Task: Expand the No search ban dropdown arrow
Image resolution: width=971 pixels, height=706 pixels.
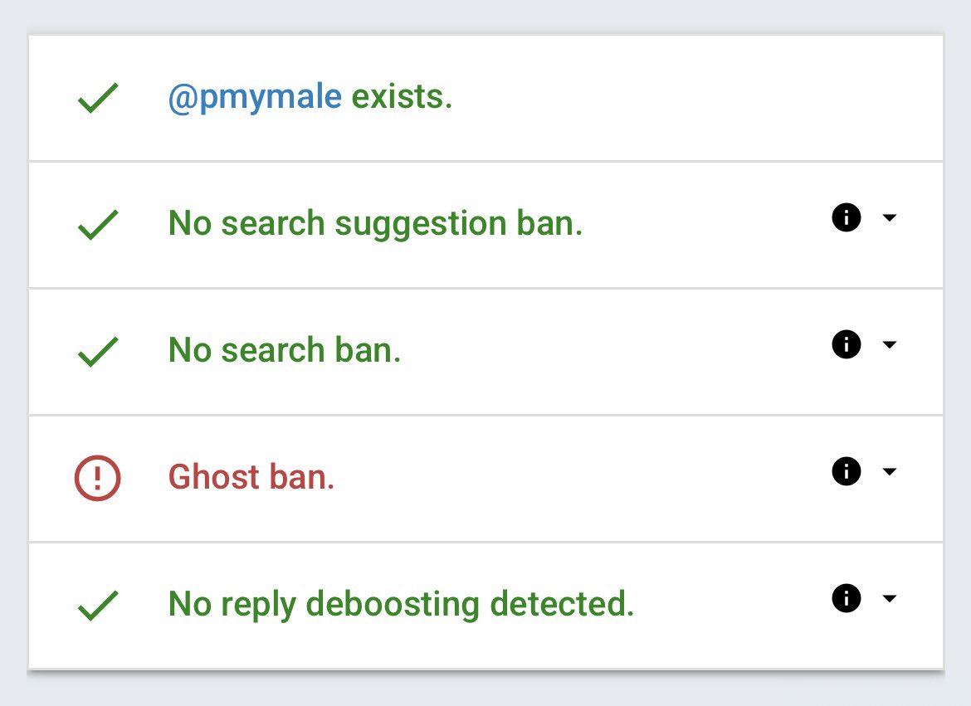Action: [889, 344]
